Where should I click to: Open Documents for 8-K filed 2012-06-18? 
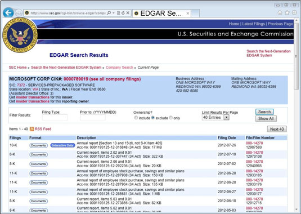pos(39,201)
